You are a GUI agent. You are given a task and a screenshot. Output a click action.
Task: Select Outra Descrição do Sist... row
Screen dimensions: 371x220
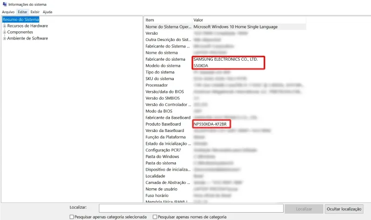point(225,40)
